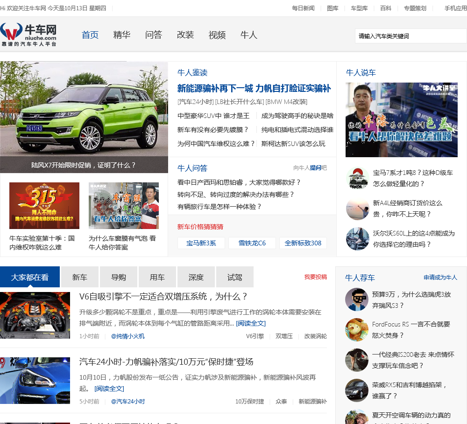Open article title V6自吸引擎不一定适合双增压系统
467x424 pixels.
(163, 296)
